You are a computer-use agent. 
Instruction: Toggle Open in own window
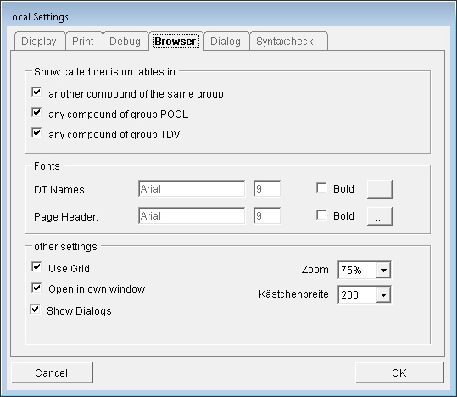36,288
